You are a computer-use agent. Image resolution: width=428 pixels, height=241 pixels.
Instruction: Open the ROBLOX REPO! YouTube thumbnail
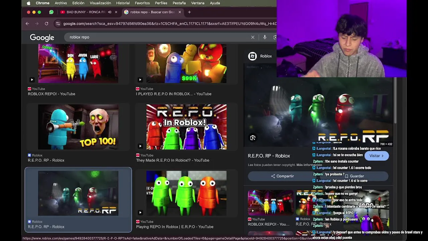78,63
